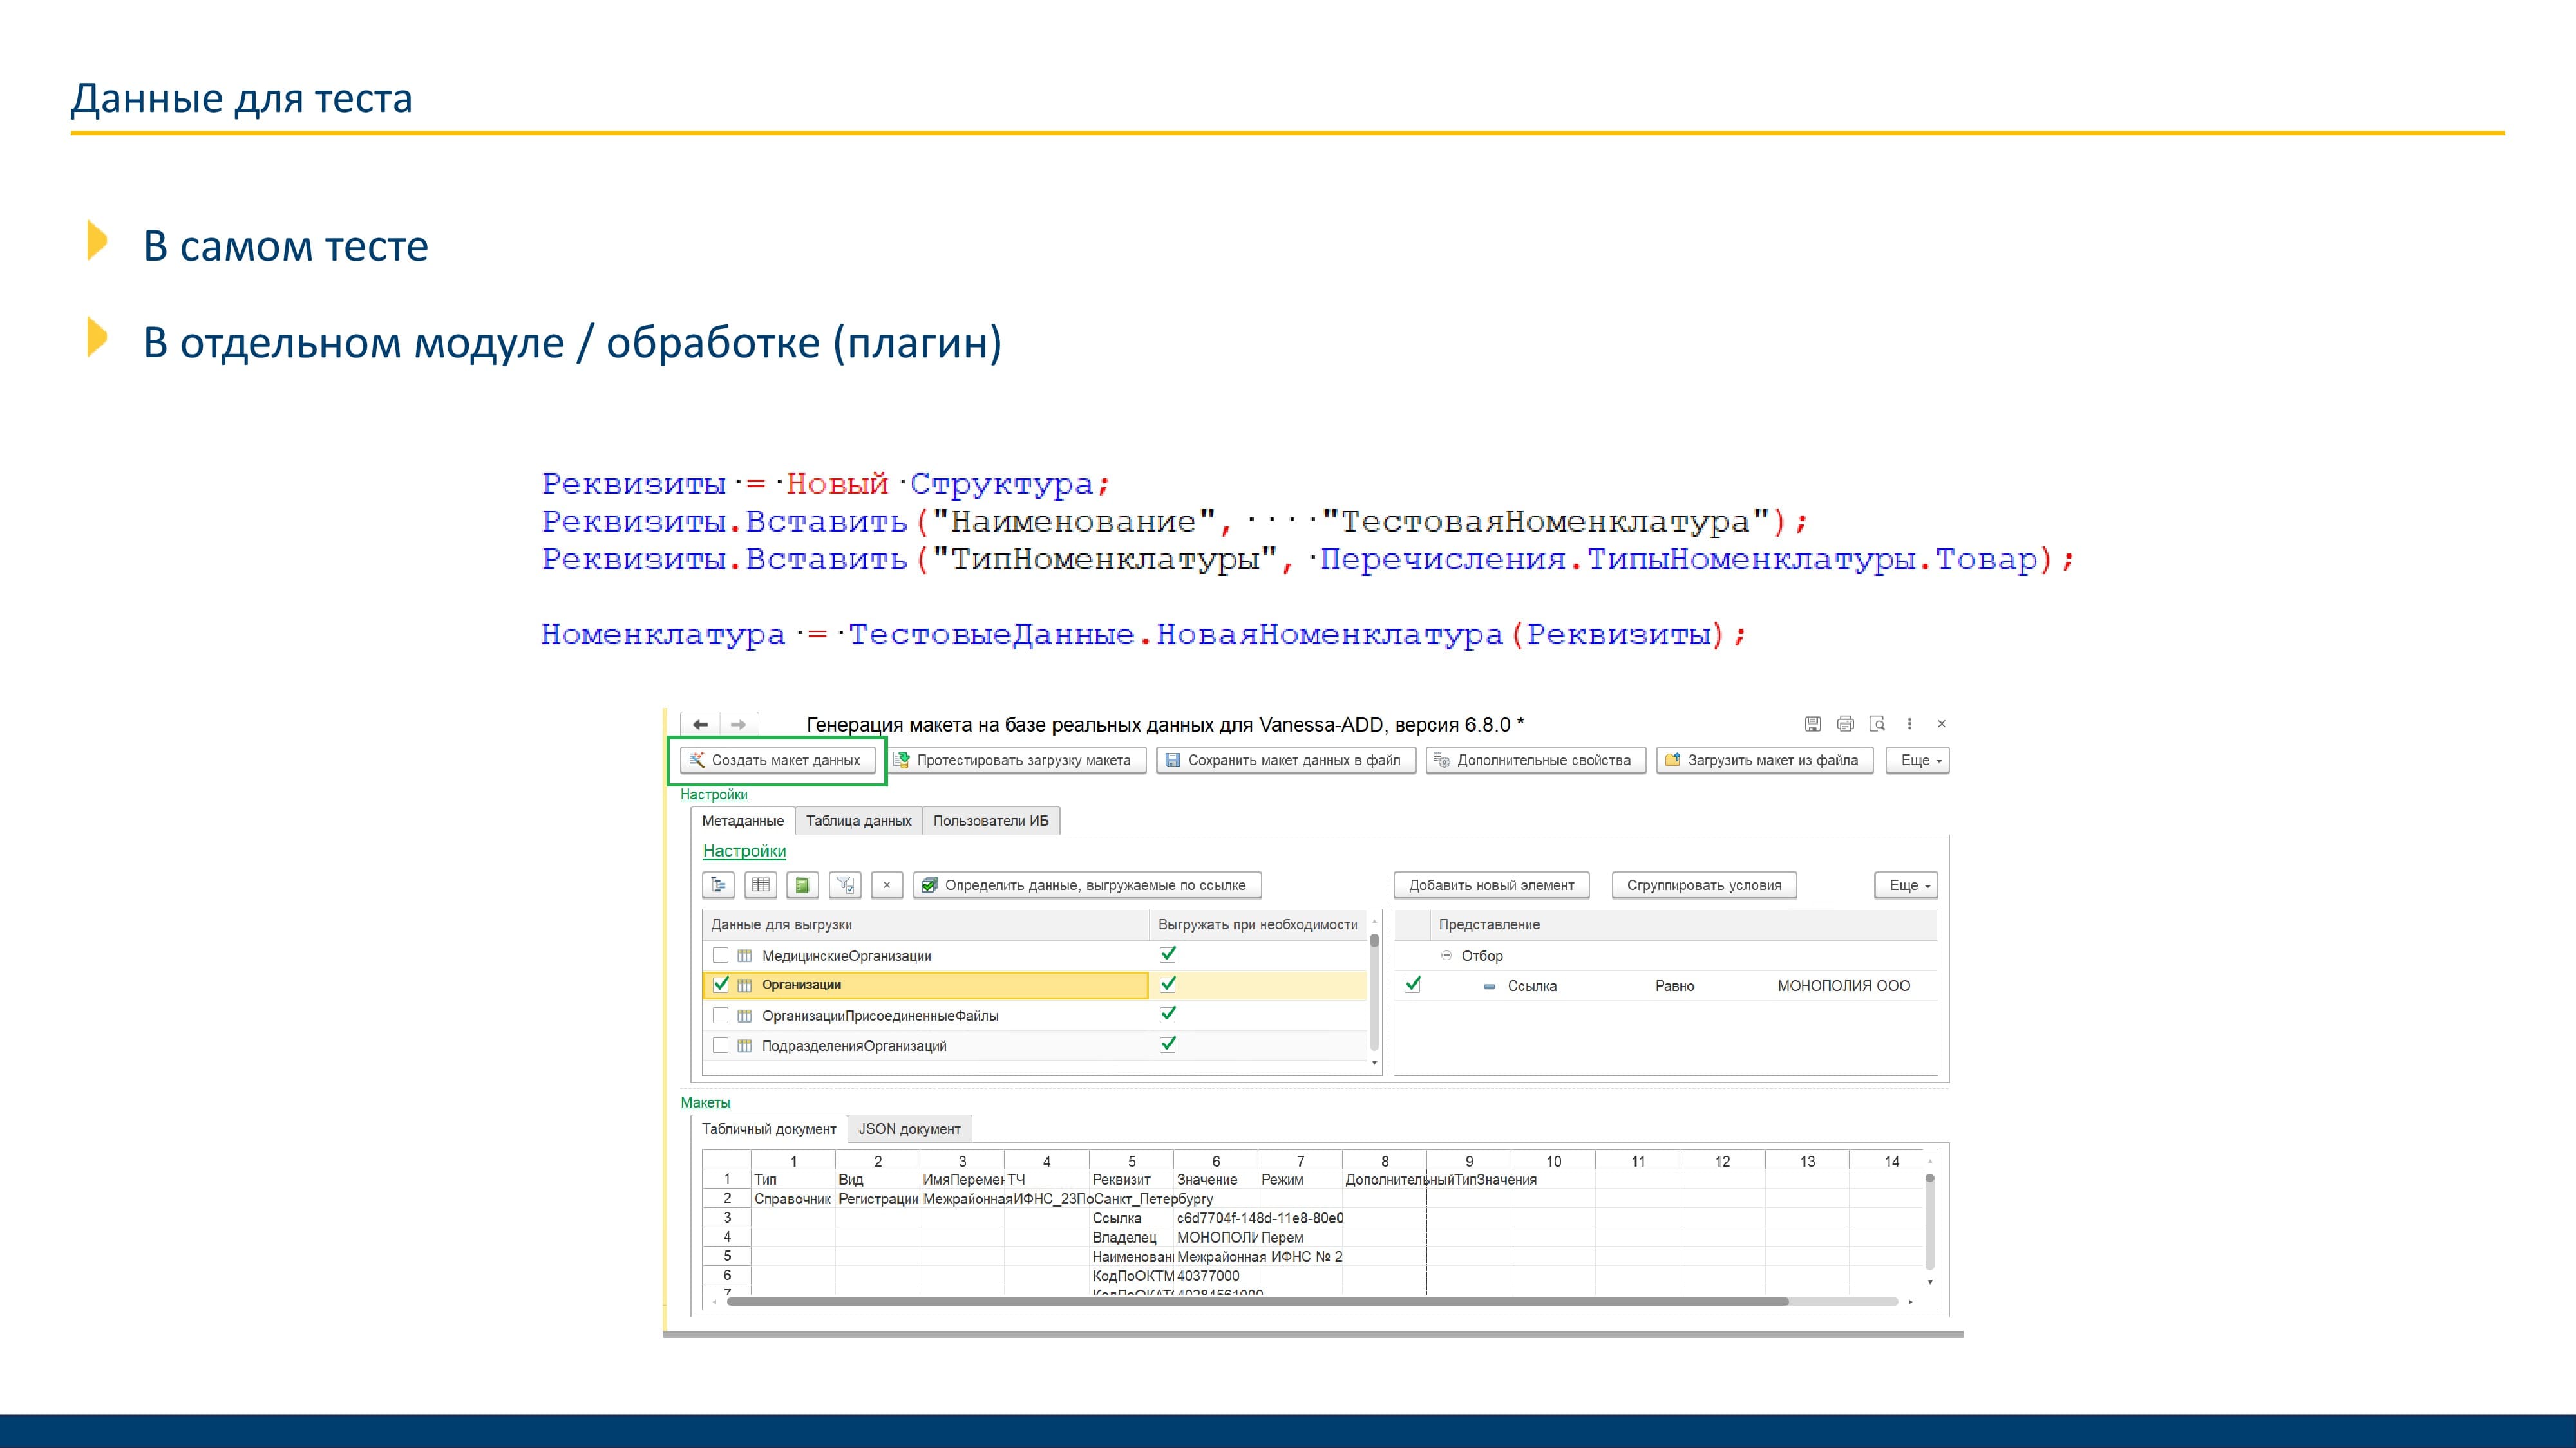Image resolution: width=2576 pixels, height=1448 pixels.
Task: Click the green book icon in settings toolbar
Action: click(802, 886)
